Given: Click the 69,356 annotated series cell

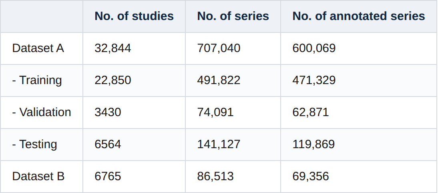Looking at the screenshot, I should (x=311, y=177).
